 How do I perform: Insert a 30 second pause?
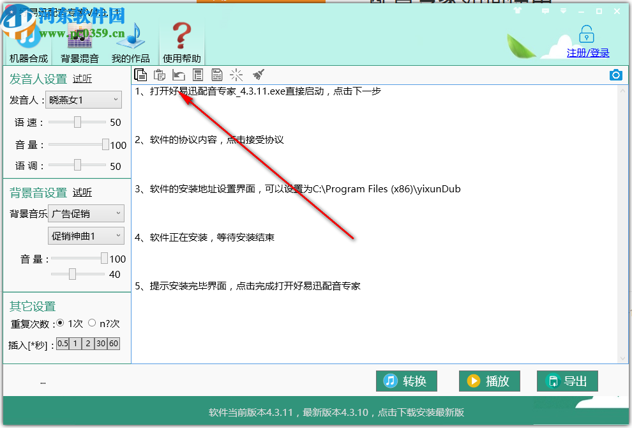tap(101, 344)
